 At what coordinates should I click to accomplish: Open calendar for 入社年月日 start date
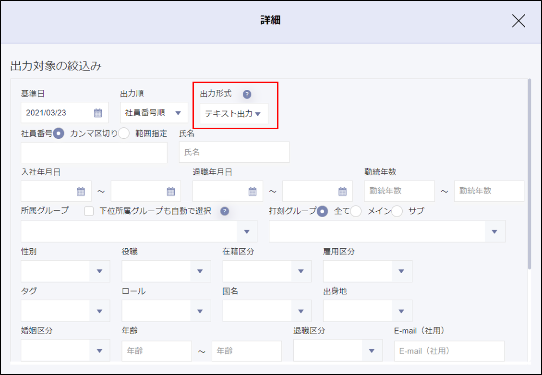point(81,191)
